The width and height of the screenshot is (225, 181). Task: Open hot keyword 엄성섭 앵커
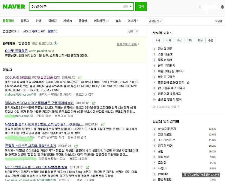(165, 49)
